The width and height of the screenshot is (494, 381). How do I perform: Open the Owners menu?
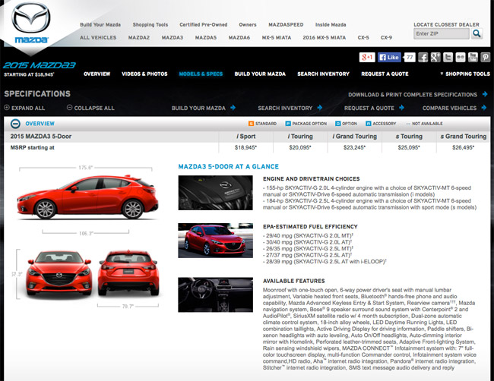click(x=248, y=24)
